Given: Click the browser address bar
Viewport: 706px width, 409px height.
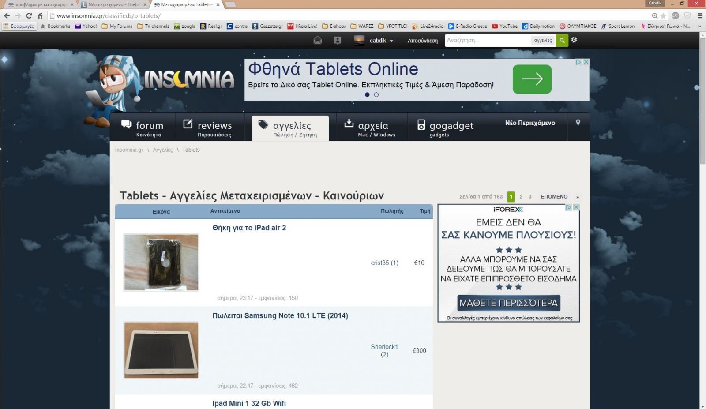Looking at the screenshot, I should pyautogui.click(x=349, y=15).
